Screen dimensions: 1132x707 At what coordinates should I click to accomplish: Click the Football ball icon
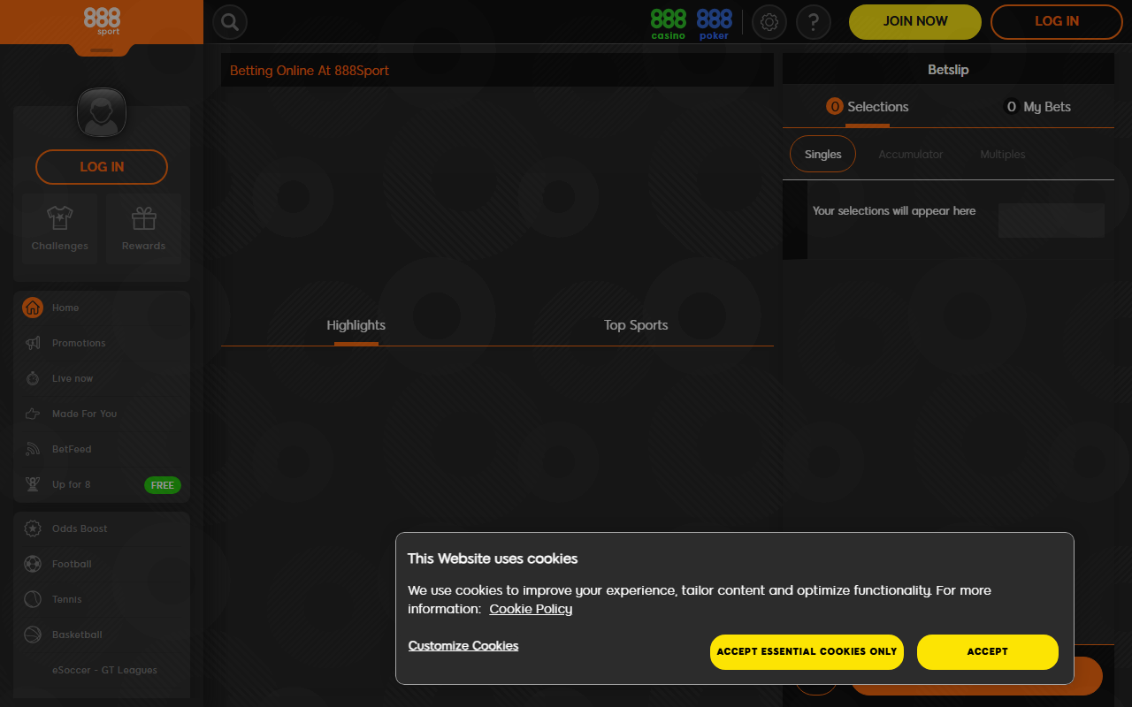33,564
